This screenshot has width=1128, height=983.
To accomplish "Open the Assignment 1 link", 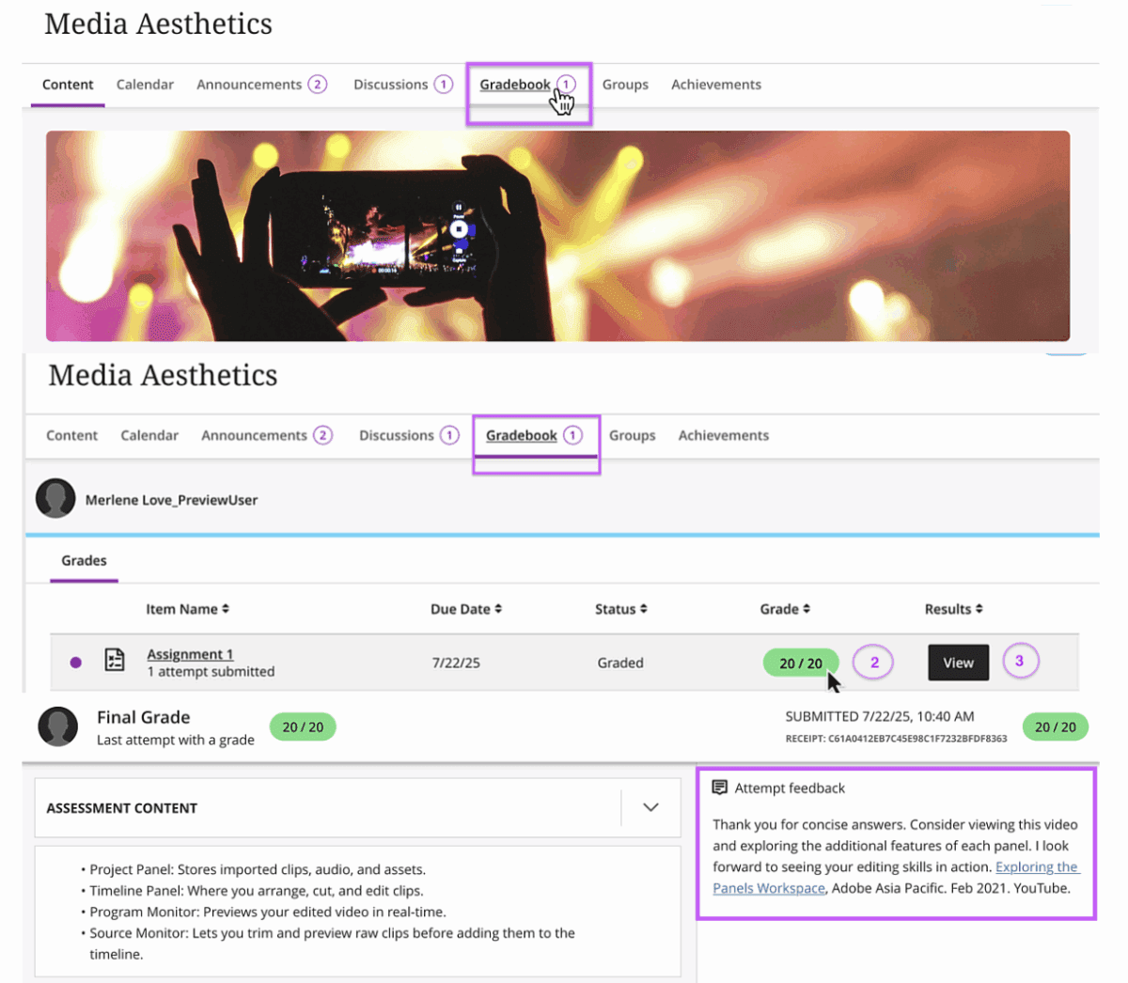I will pyautogui.click(x=190, y=654).
